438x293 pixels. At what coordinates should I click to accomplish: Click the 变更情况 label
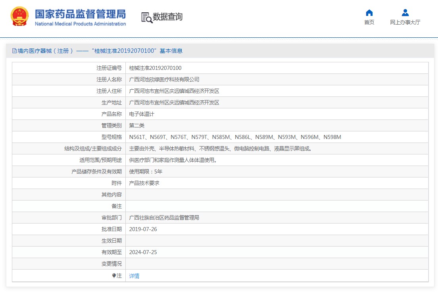tap(111, 264)
